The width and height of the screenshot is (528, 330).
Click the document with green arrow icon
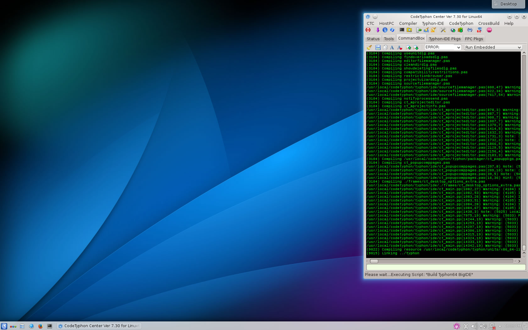tap(419, 30)
